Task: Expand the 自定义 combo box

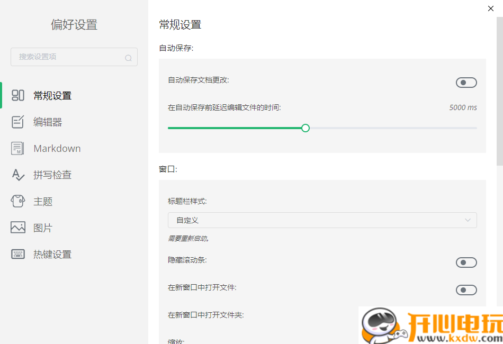Action: (322, 220)
